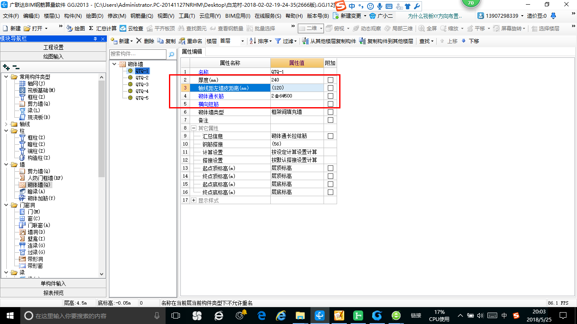Viewport: 577px width, 324px height.
Task: Move component down with 下移
Action: (470, 41)
